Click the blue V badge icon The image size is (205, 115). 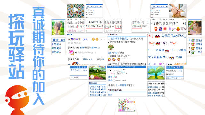[160, 29]
